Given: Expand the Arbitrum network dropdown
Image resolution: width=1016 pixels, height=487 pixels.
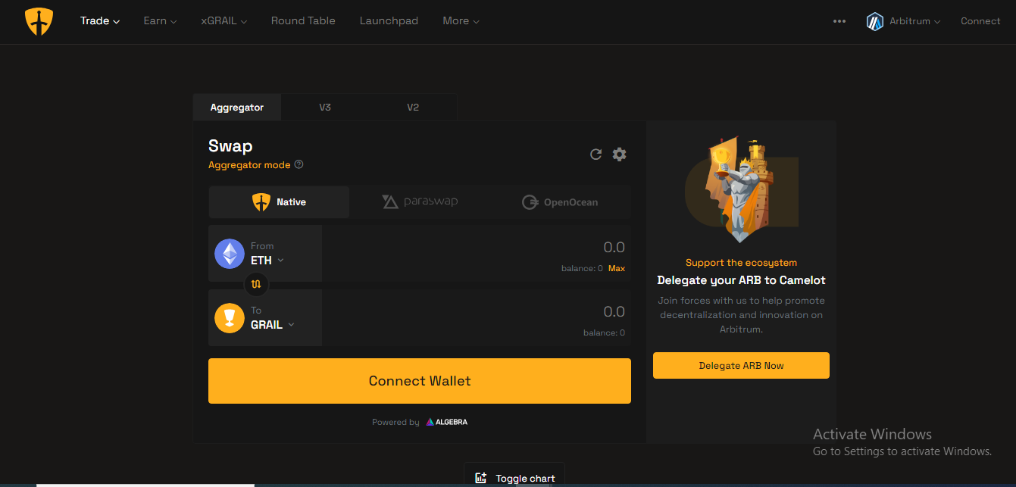Looking at the screenshot, I should coord(904,21).
